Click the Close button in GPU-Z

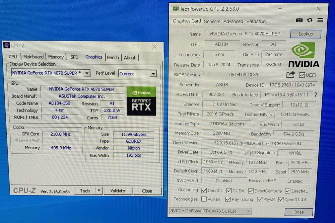(x=299, y=212)
